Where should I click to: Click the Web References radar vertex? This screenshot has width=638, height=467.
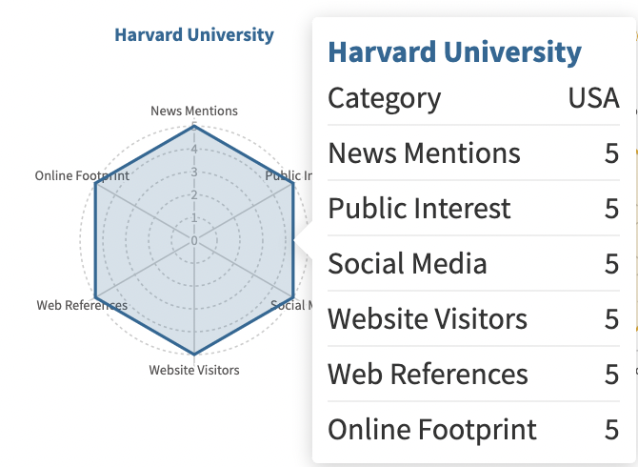click(x=95, y=296)
